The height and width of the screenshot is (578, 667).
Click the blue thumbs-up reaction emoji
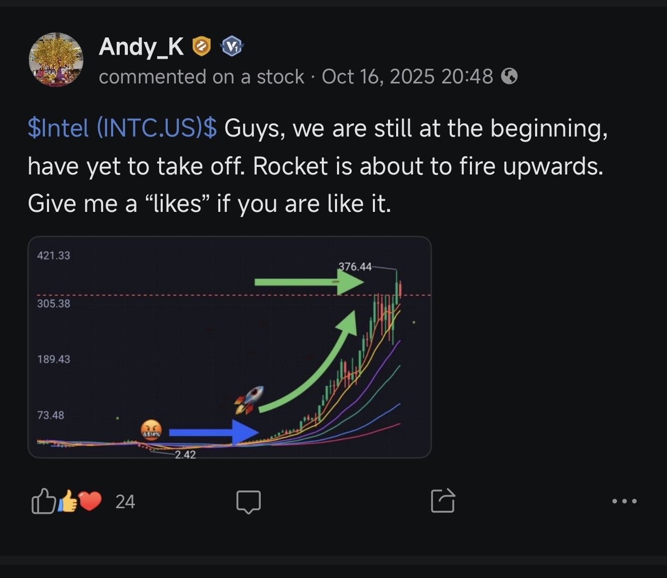tap(69, 502)
